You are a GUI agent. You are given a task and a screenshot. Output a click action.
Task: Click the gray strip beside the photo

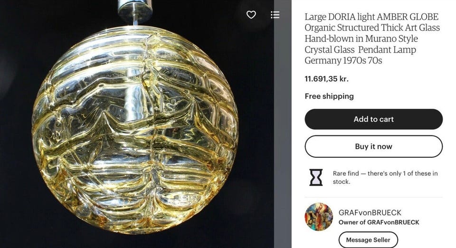(282, 124)
